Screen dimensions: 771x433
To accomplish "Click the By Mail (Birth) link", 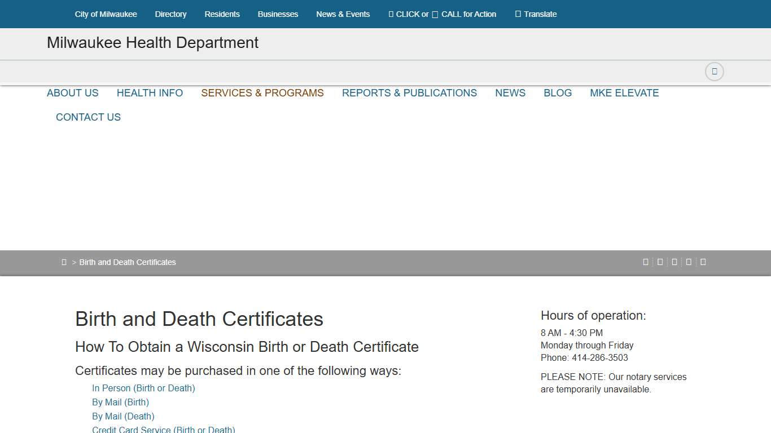I will 120,402.
